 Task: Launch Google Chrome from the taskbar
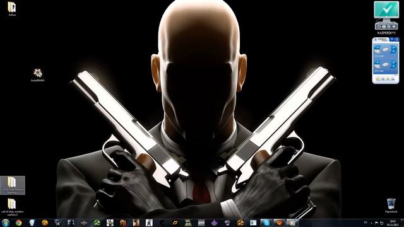click(x=18, y=223)
